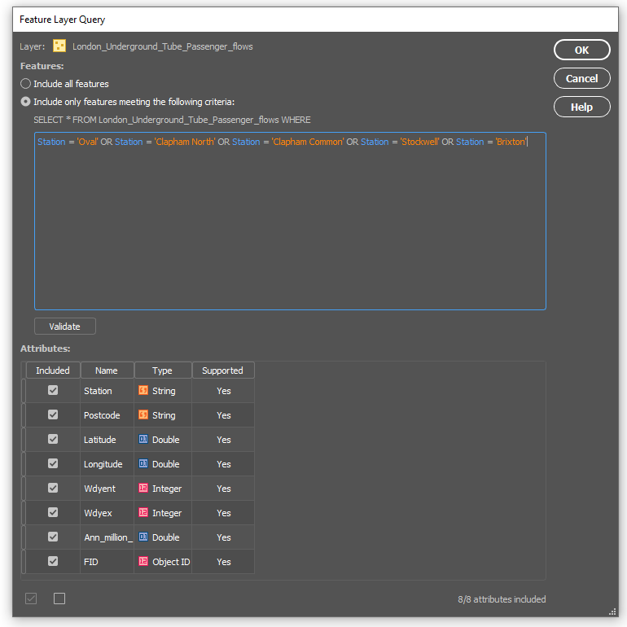This screenshot has width=627, height=627.
Task: Click 'Clapham Common' in the query text
Action: (308, 142)
